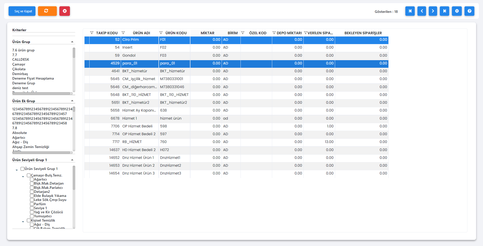
Task: Collapse the Çamaşır-Bulş.Temz. tree node
Action: tap(23, 177)
